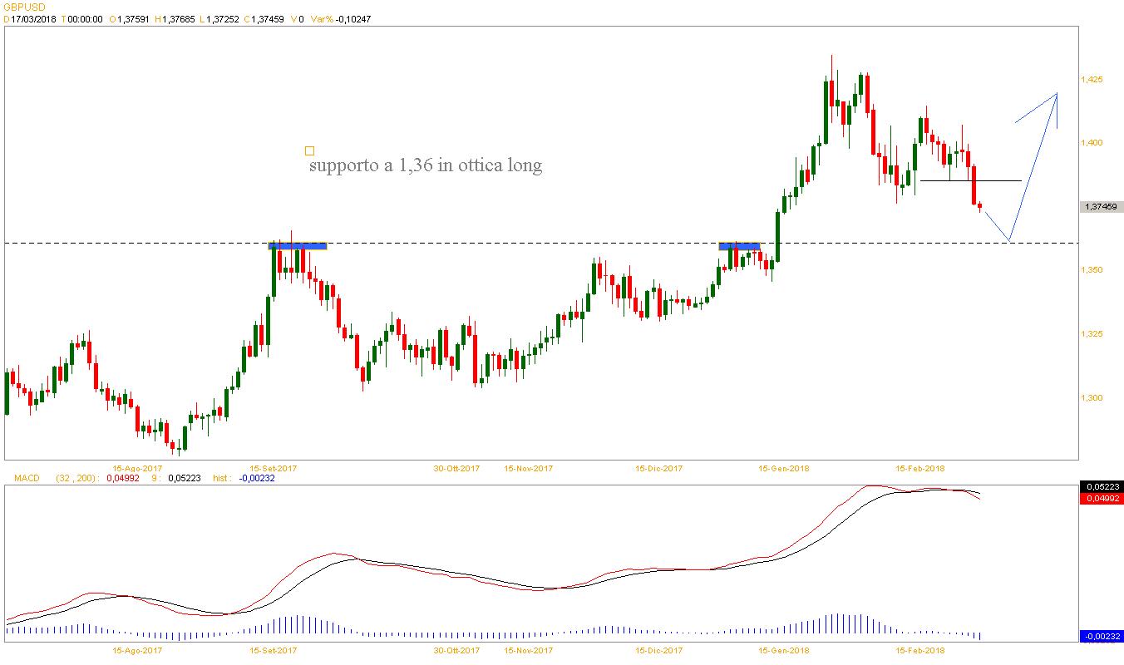This screenshot has height=665, width=1124.
Task: Click the blue histogram value tag -0,00232
Action: click(x=1102, y=637)
